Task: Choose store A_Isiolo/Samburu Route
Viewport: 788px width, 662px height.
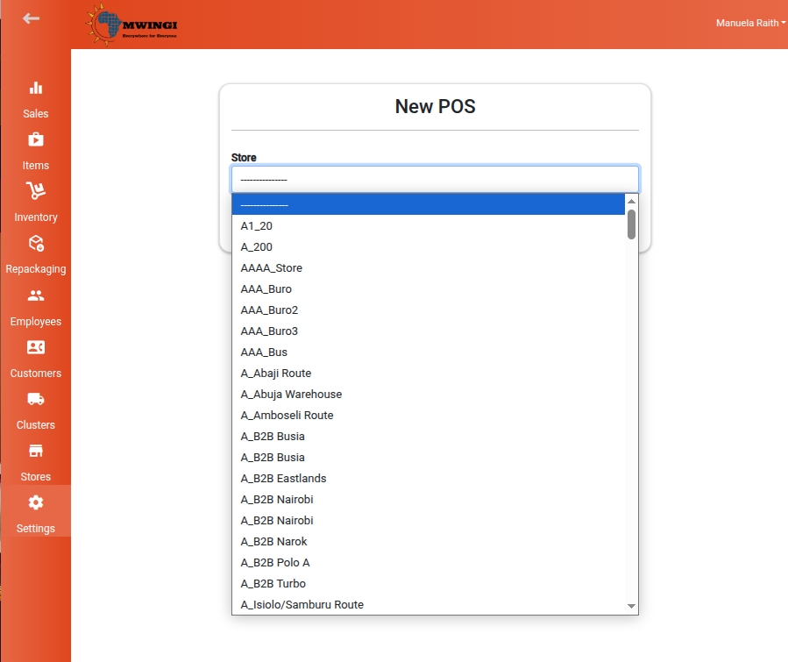Action: (428, 605)
